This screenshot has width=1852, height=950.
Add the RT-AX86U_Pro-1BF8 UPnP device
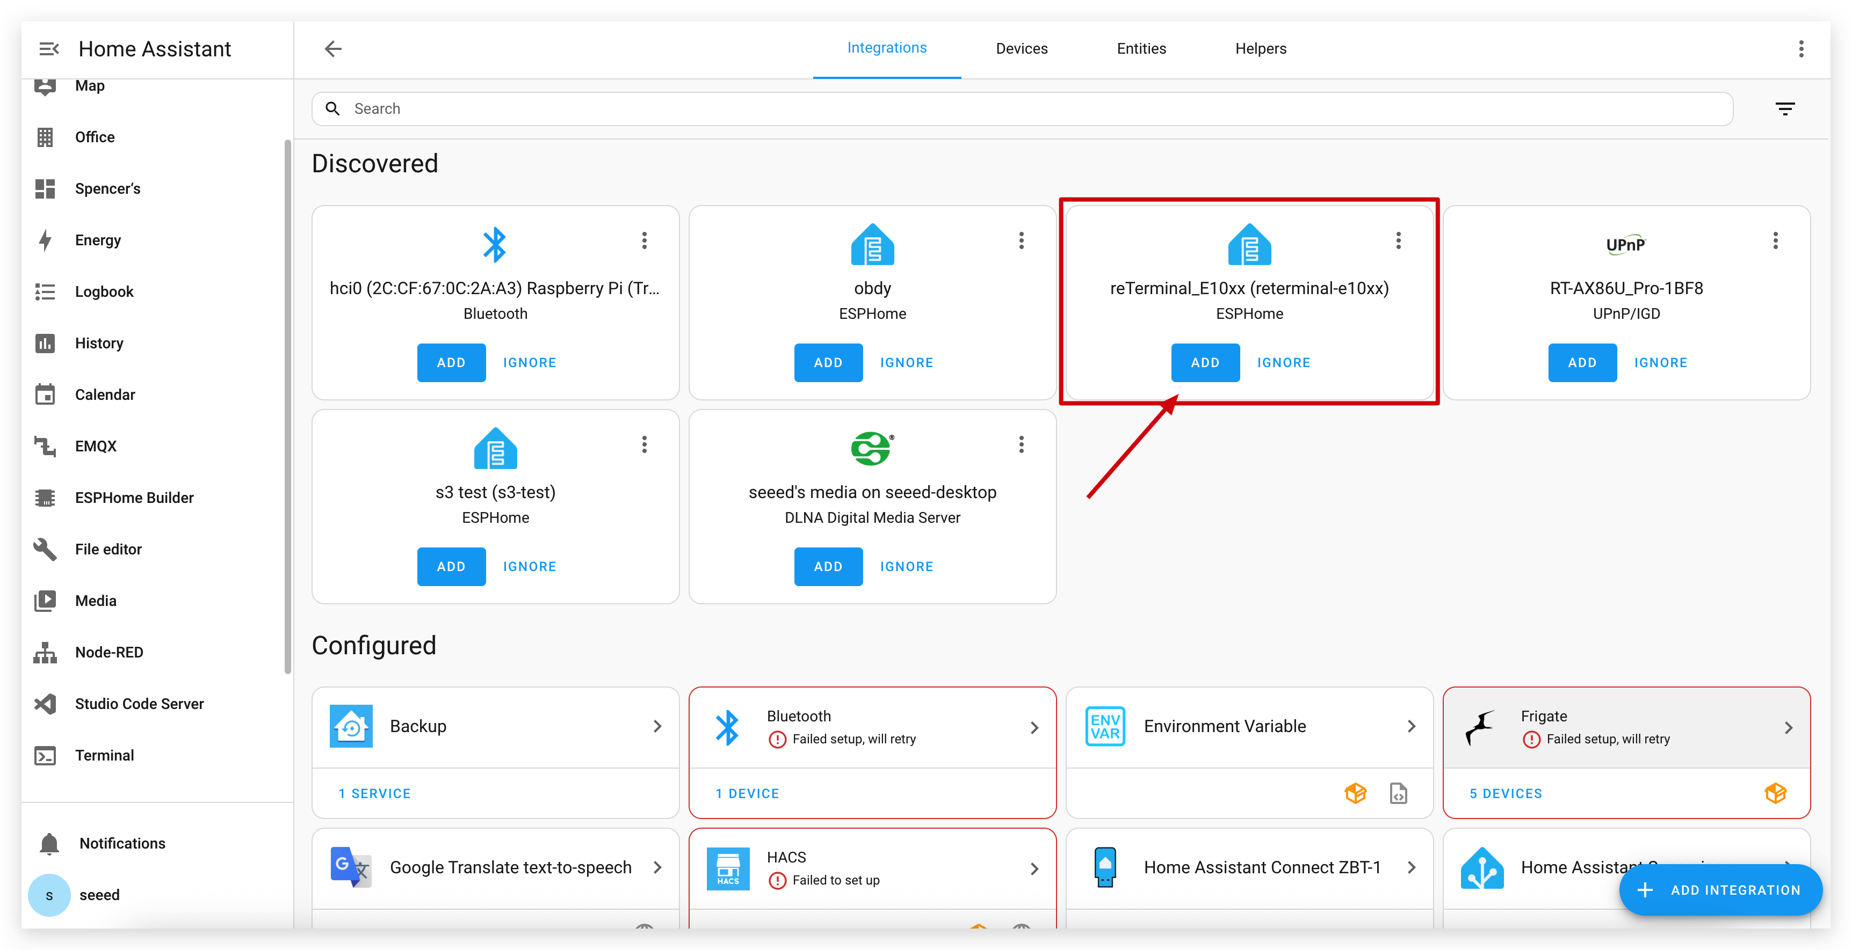1582,362
